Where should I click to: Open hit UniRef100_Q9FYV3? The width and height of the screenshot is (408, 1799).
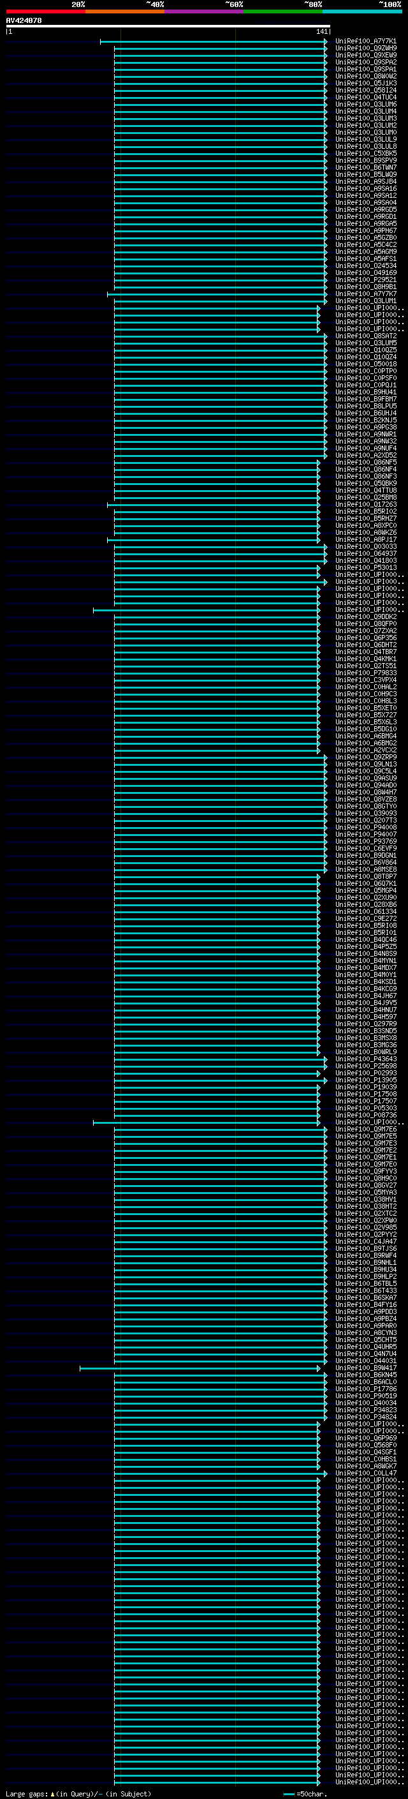coord(365,1171)
